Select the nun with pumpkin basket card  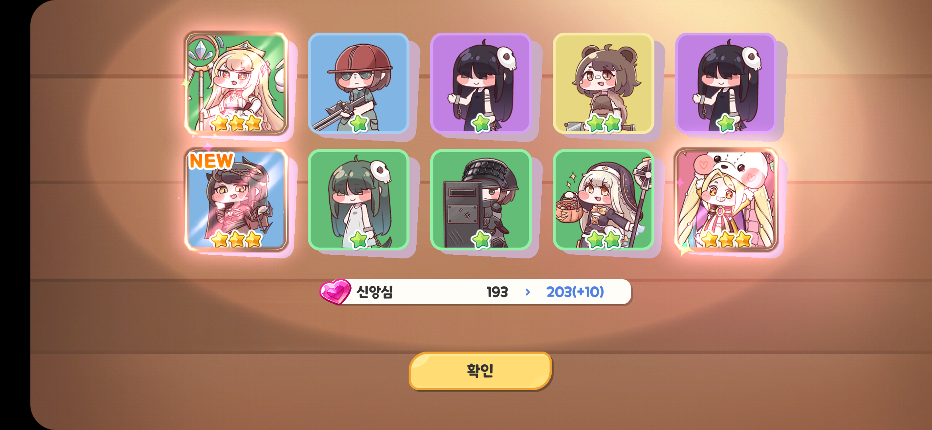click(603, 199)
